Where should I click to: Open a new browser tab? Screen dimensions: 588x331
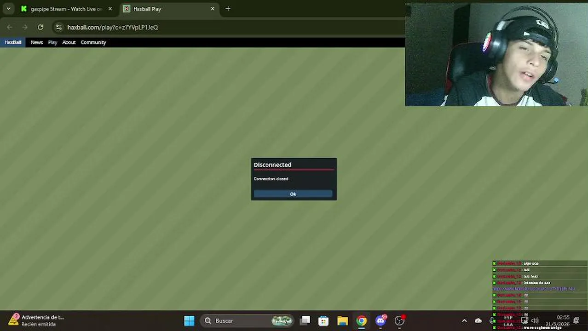point(228,9)
